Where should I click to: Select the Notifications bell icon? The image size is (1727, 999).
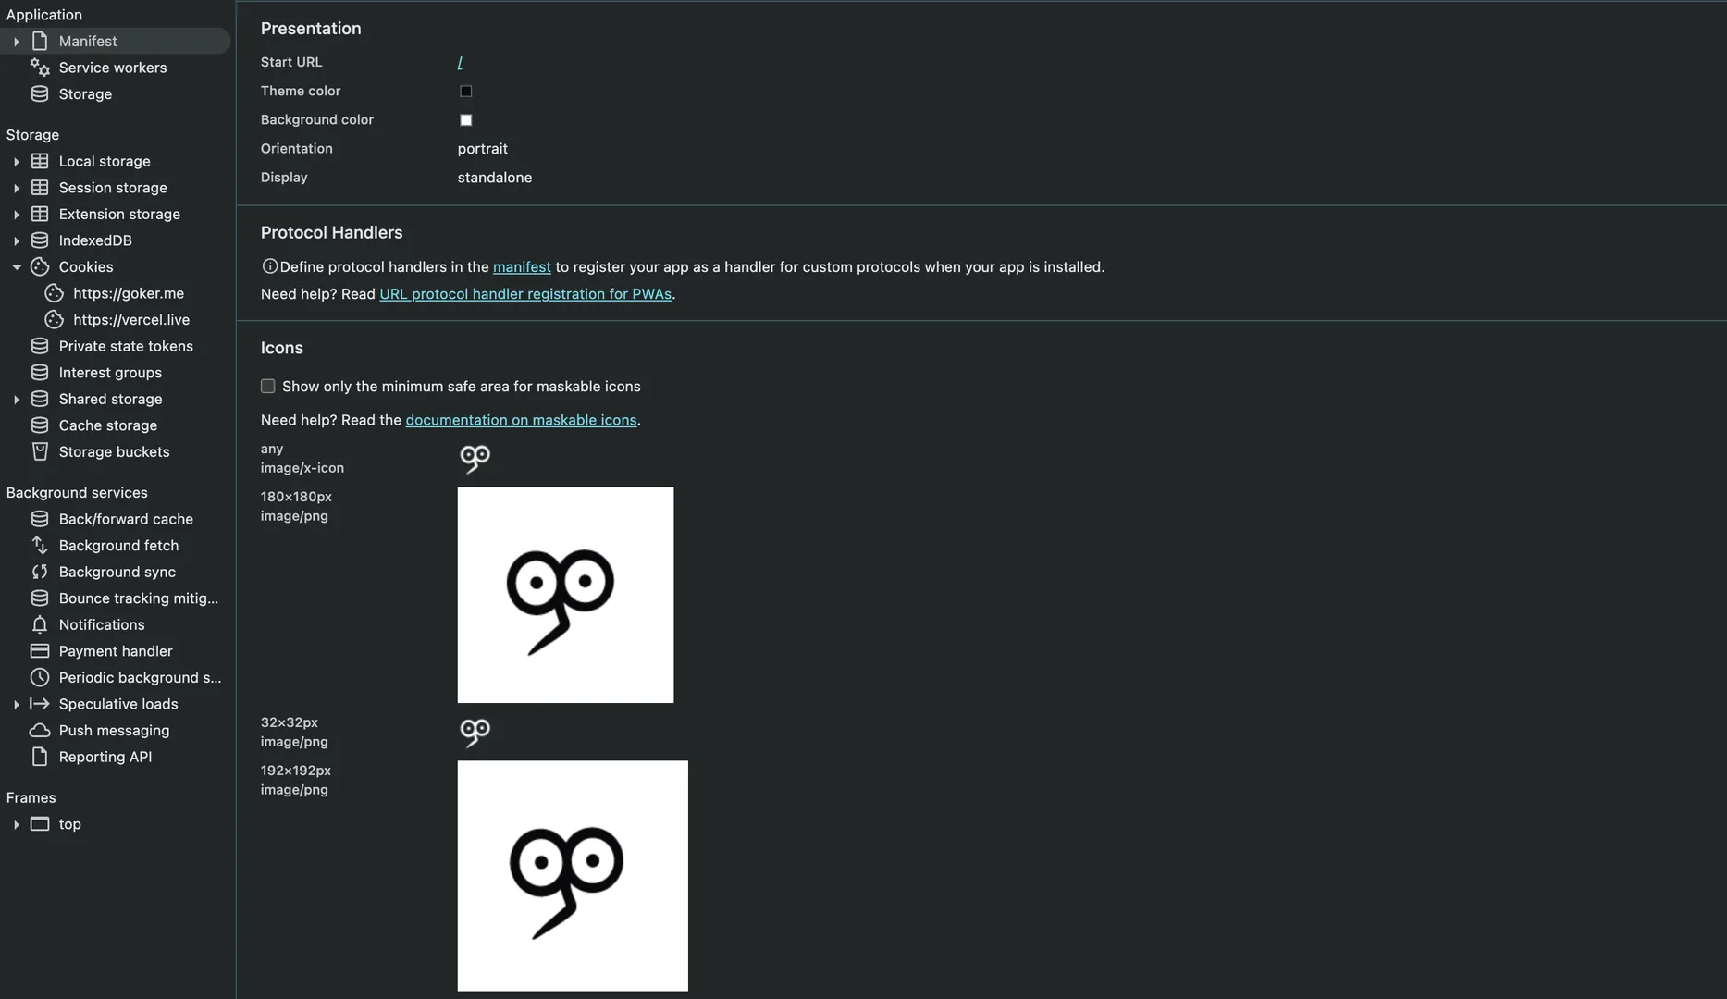(x=39, y=624)
